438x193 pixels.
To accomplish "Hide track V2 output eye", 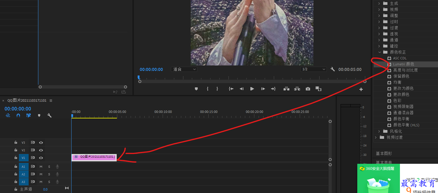I will click(x=41, y=150).
